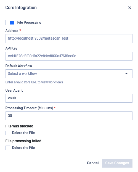
Task: Focus the User Agent field containing vault
Action: coord(69,98)
